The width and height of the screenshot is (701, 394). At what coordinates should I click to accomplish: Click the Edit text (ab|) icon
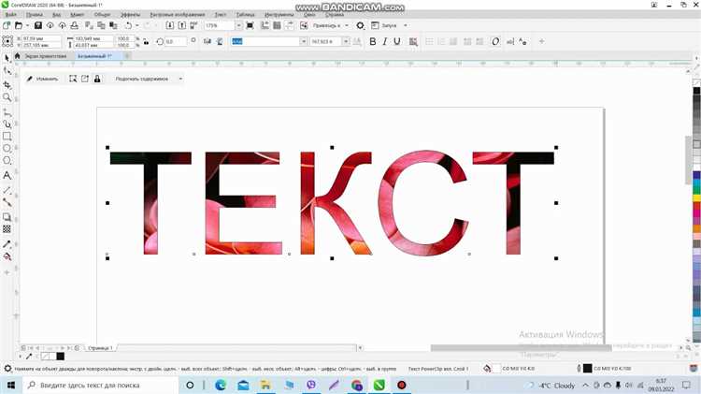tap(510, 41)
